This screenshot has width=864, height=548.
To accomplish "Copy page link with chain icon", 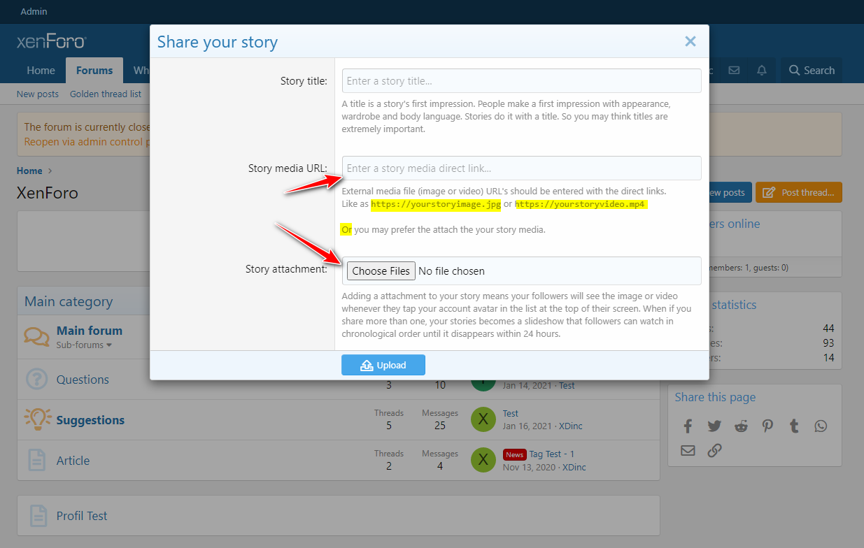I will (x=714, y=450).
